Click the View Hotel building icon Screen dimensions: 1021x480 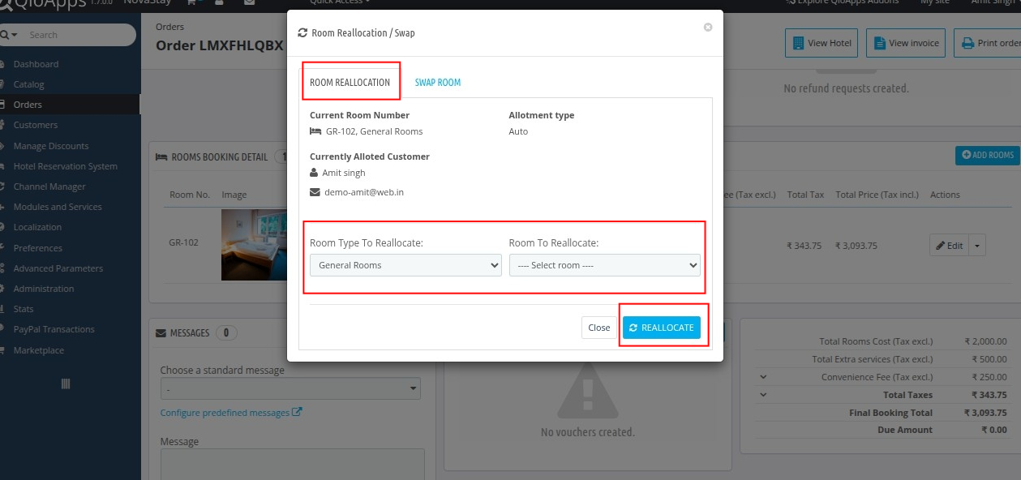click(798, 43)
